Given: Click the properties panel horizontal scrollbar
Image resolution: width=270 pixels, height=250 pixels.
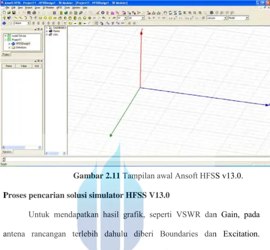Looking at the screenshot, I should pyautogui.click(x=22, y=147).
